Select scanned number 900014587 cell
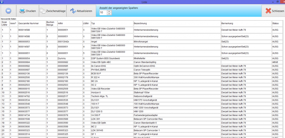The width and height of the screenshot is (285, 138). coord(32,47)
